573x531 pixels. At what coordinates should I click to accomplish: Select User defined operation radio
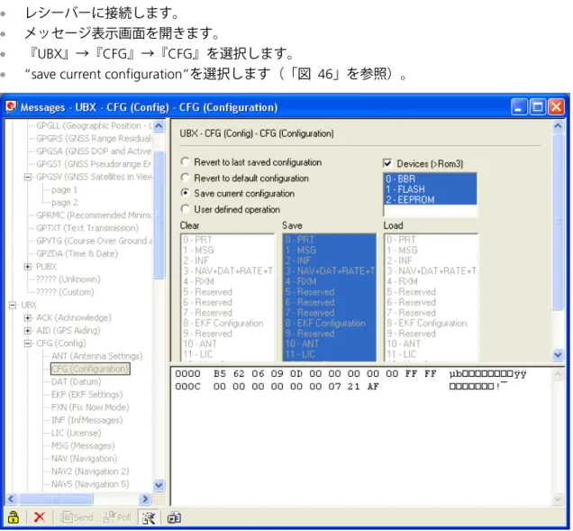pyautogui.click(x=231, y=209)
